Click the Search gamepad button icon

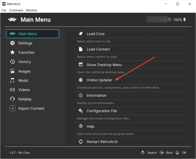143,153
